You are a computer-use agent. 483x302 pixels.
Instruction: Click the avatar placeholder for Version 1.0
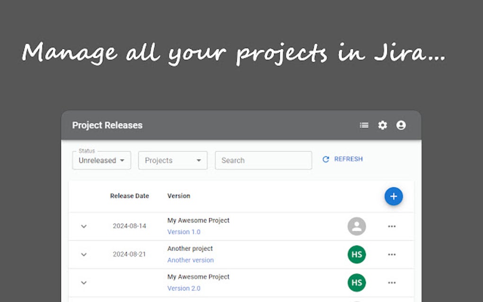click(356, 226)
